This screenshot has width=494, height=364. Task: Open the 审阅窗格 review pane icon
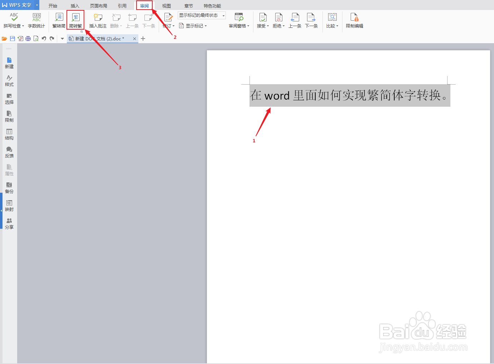239,17
